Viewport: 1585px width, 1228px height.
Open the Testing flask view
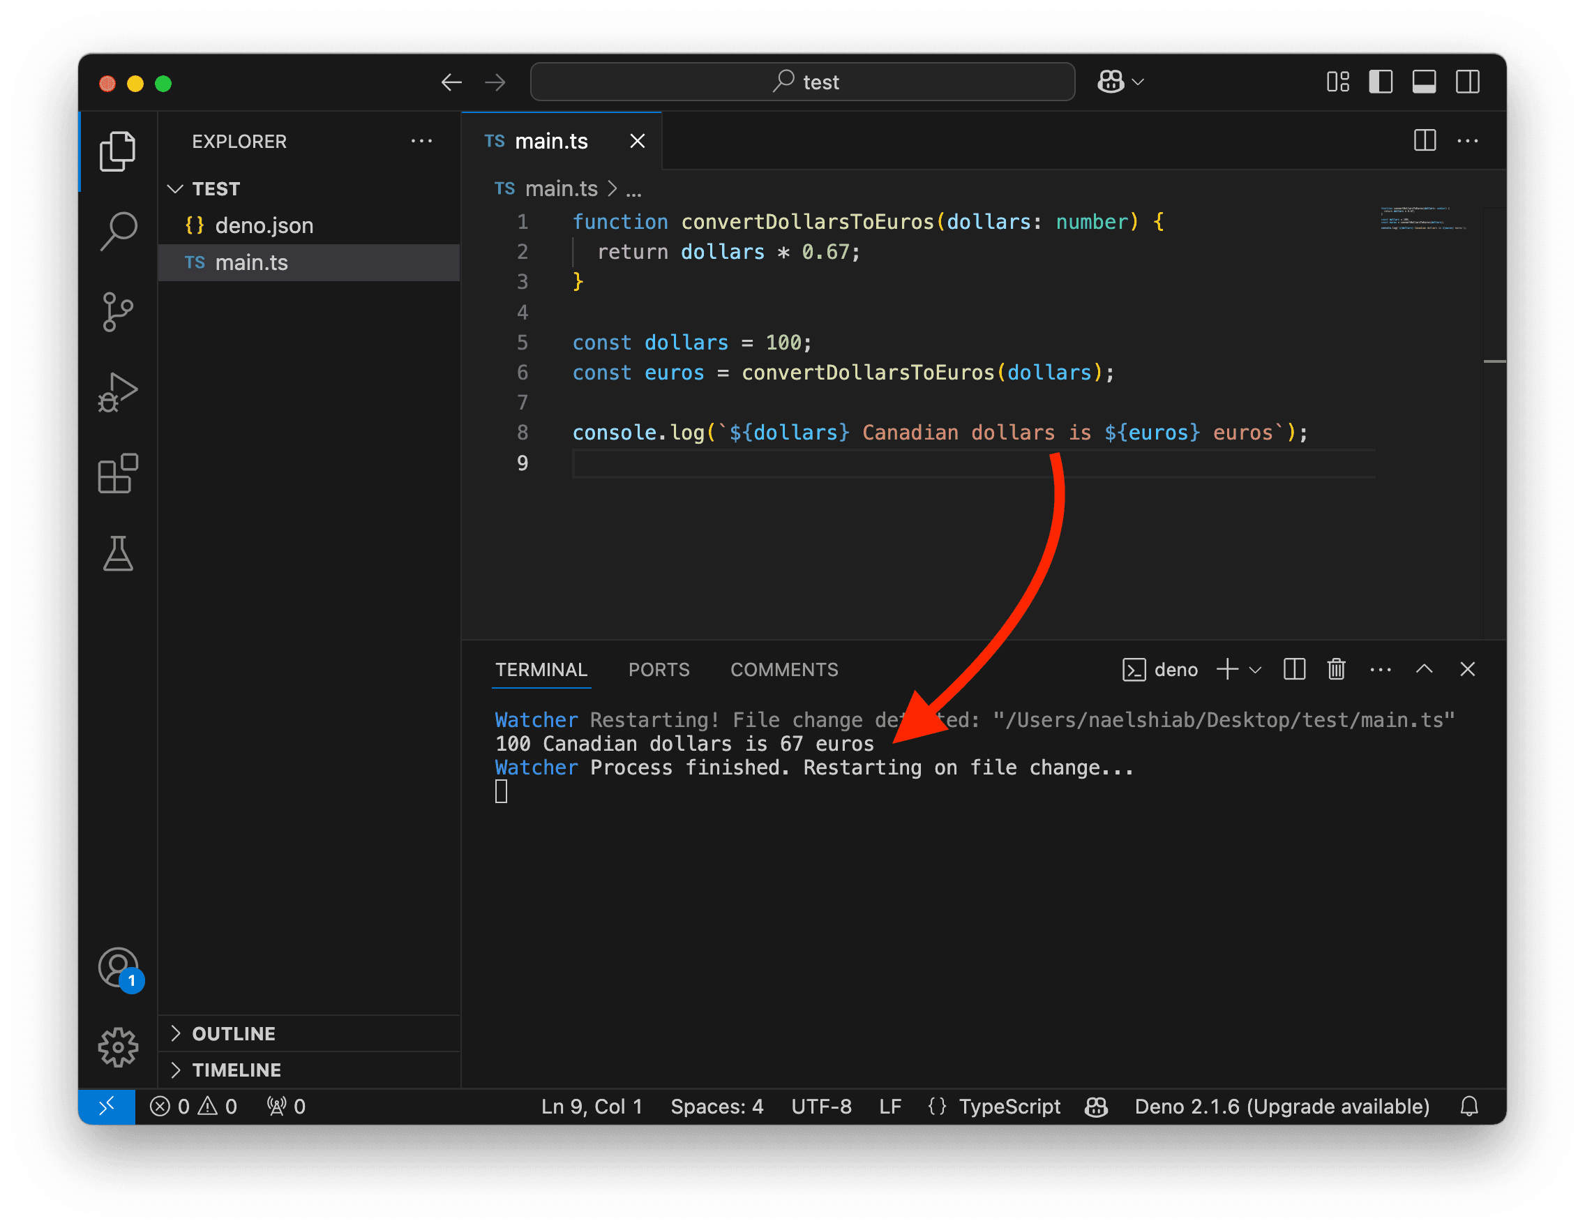[x=118, y=554]
